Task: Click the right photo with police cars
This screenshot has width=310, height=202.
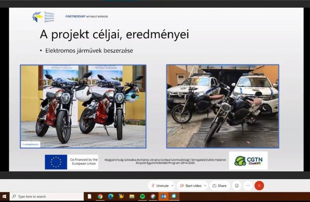Action: point(222,106)
